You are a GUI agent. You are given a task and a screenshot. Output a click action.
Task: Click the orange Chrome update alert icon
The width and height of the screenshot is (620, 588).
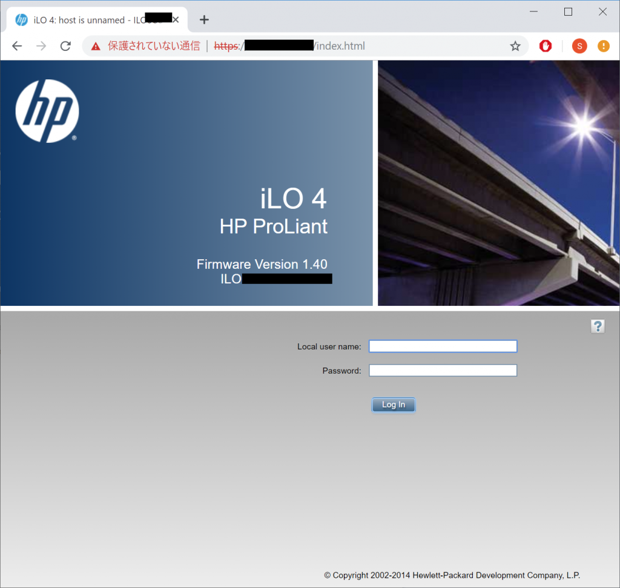point(604,46)
